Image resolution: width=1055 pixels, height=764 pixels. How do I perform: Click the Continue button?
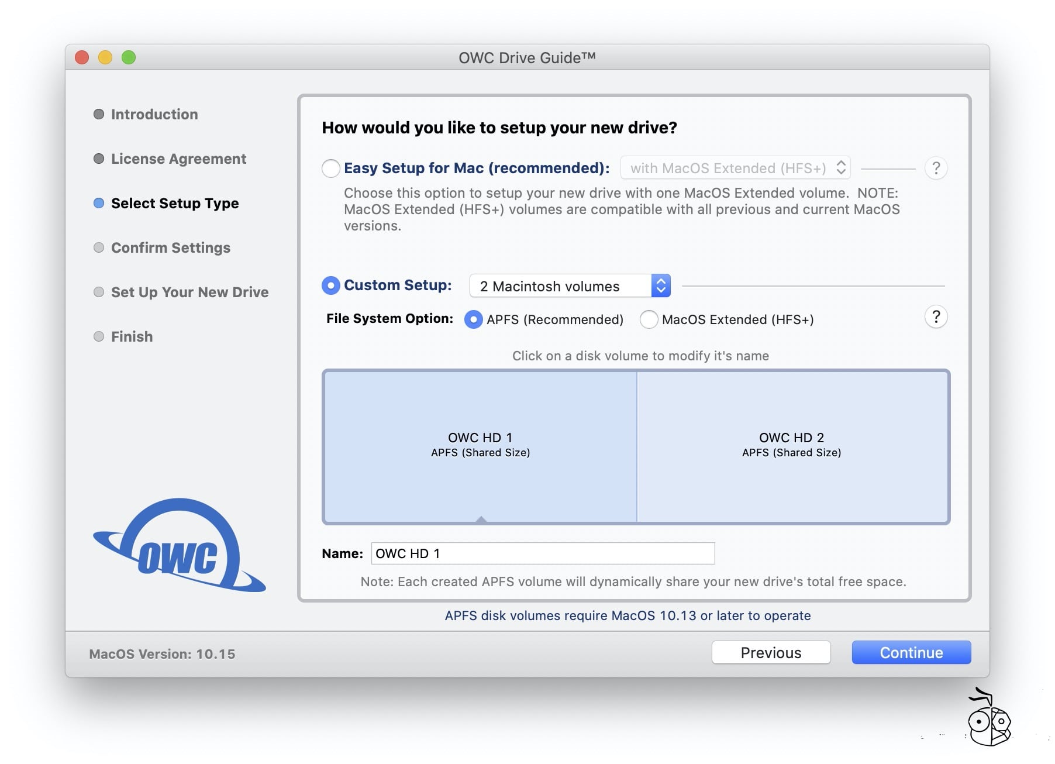click(911, 652)
